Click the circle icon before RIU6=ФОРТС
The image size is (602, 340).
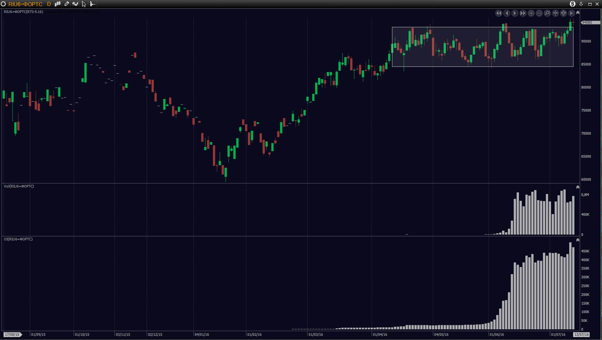coord(3,4)
